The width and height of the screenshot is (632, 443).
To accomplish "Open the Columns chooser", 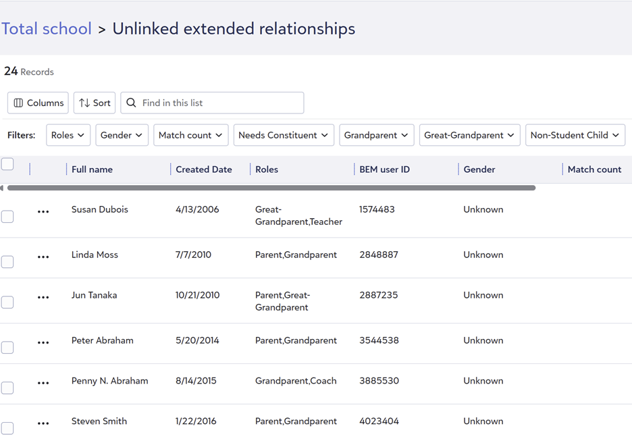I will point(38,103).
